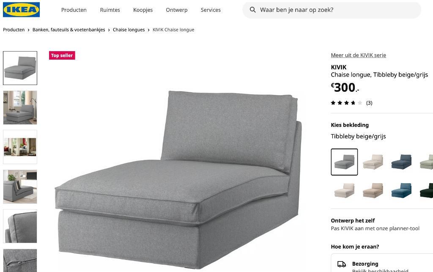433x272 pixels.
Task: Show the room scene with lamp thumbnail
Action: point(20,107)
